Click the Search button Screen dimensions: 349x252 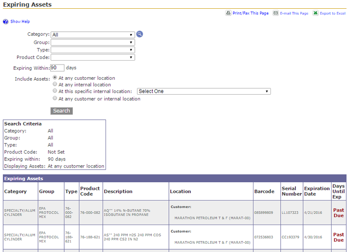coord(62,111)
